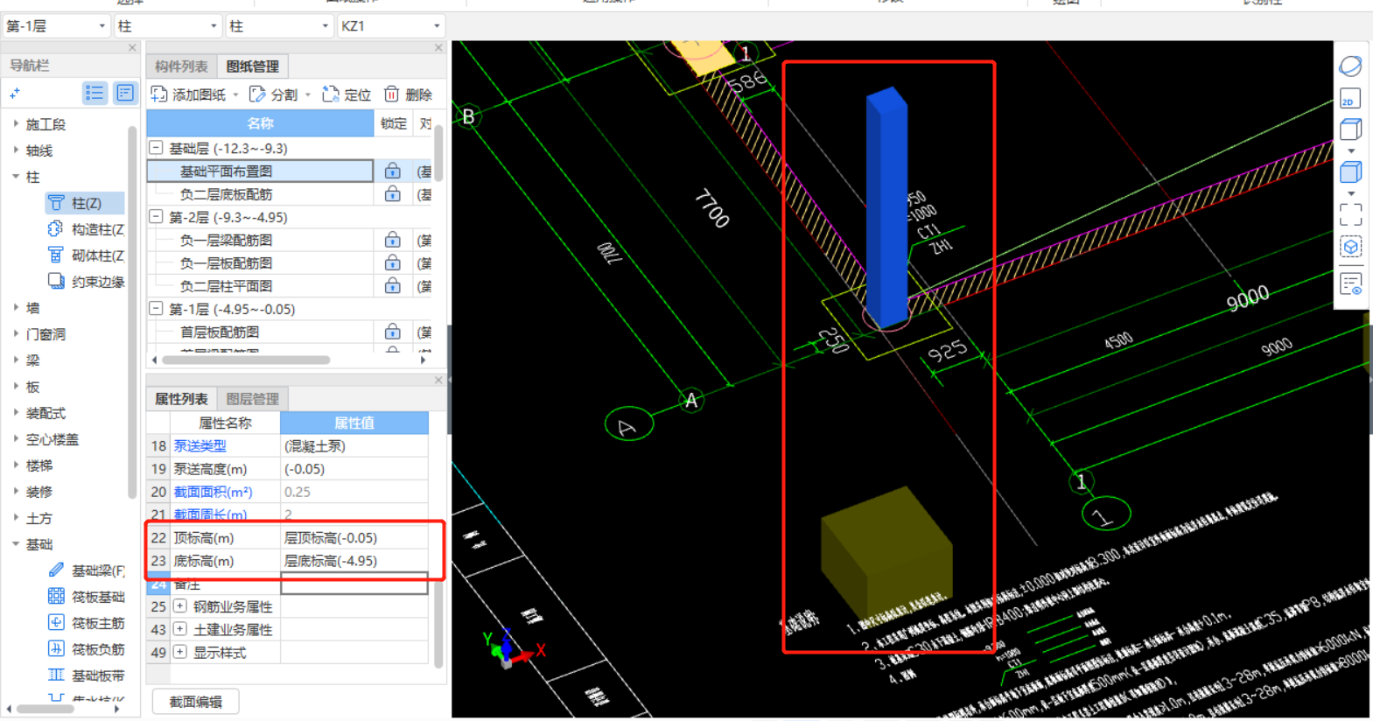Expand 钢筋业务属性 property group
The width and height of the screenshot is (1373, 721).
180,605
